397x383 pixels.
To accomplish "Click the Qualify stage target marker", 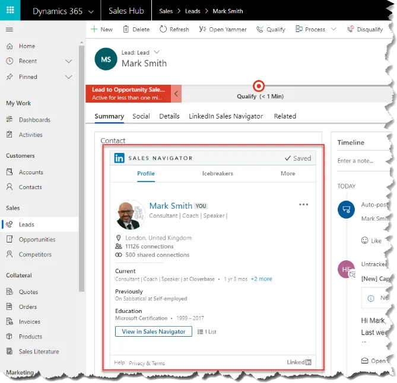I will [x=258, y=86].
